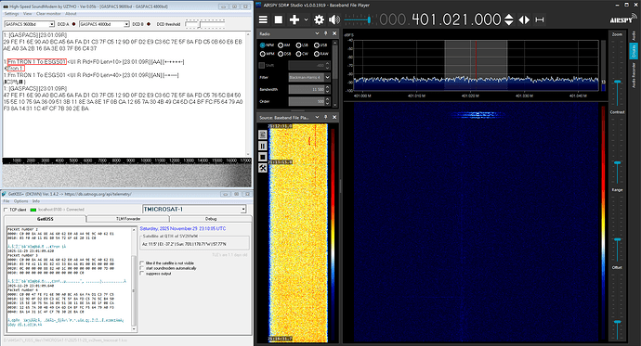The height and width of the screenshot is (346, 641).
Task: Enable suppress output checkbox
Action: tap(142, 274)
